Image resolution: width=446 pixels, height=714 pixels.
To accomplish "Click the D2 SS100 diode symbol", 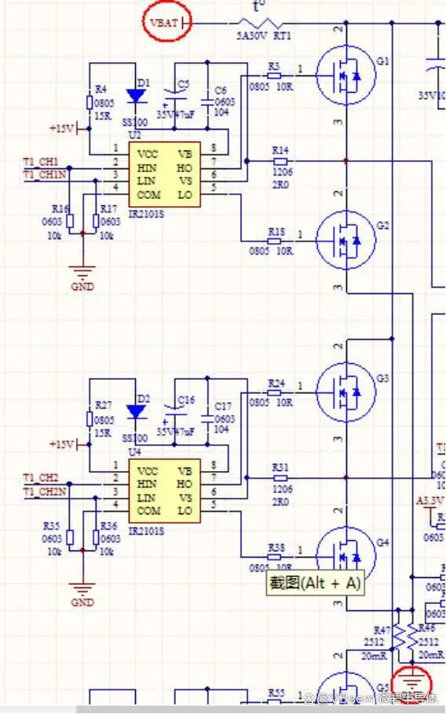I will point(136,412).
